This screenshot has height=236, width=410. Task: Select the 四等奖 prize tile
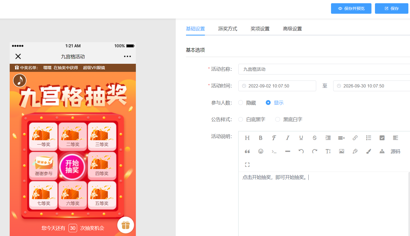pyautogui.click(x=102, y=166)
